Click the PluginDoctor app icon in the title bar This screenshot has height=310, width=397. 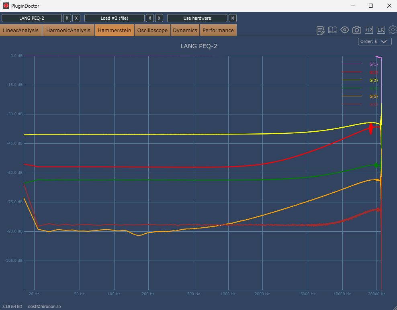click(6, 6)
